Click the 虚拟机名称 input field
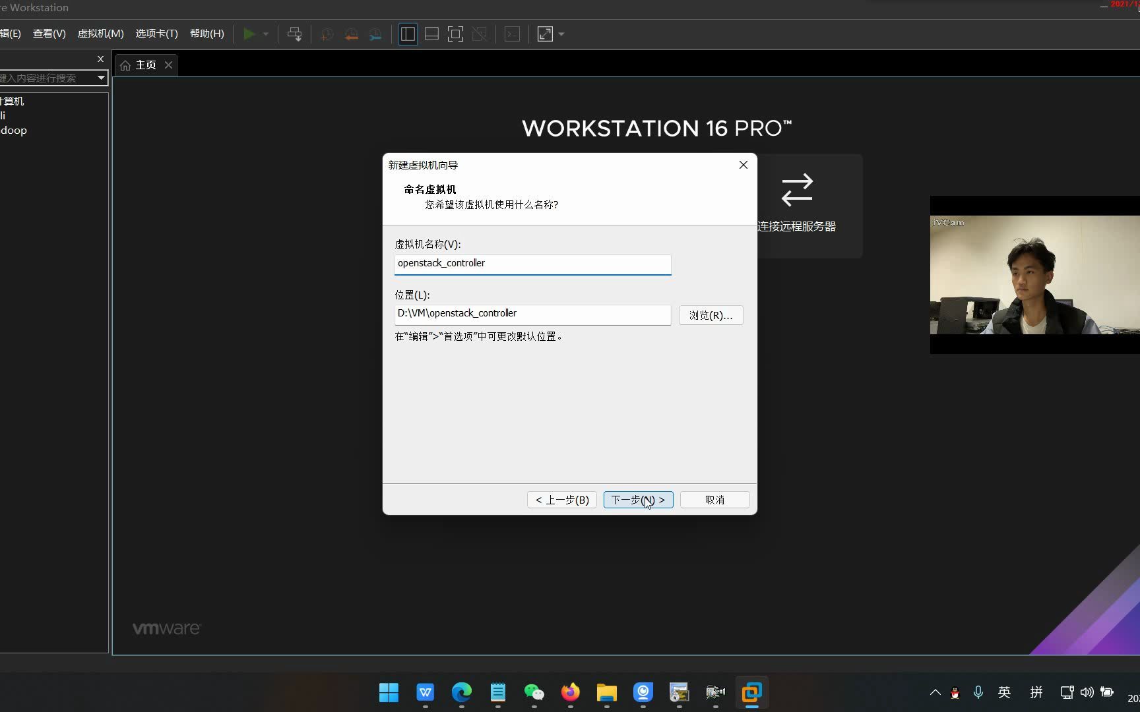This screenshot has height=712, width=1140. point(532,264)
